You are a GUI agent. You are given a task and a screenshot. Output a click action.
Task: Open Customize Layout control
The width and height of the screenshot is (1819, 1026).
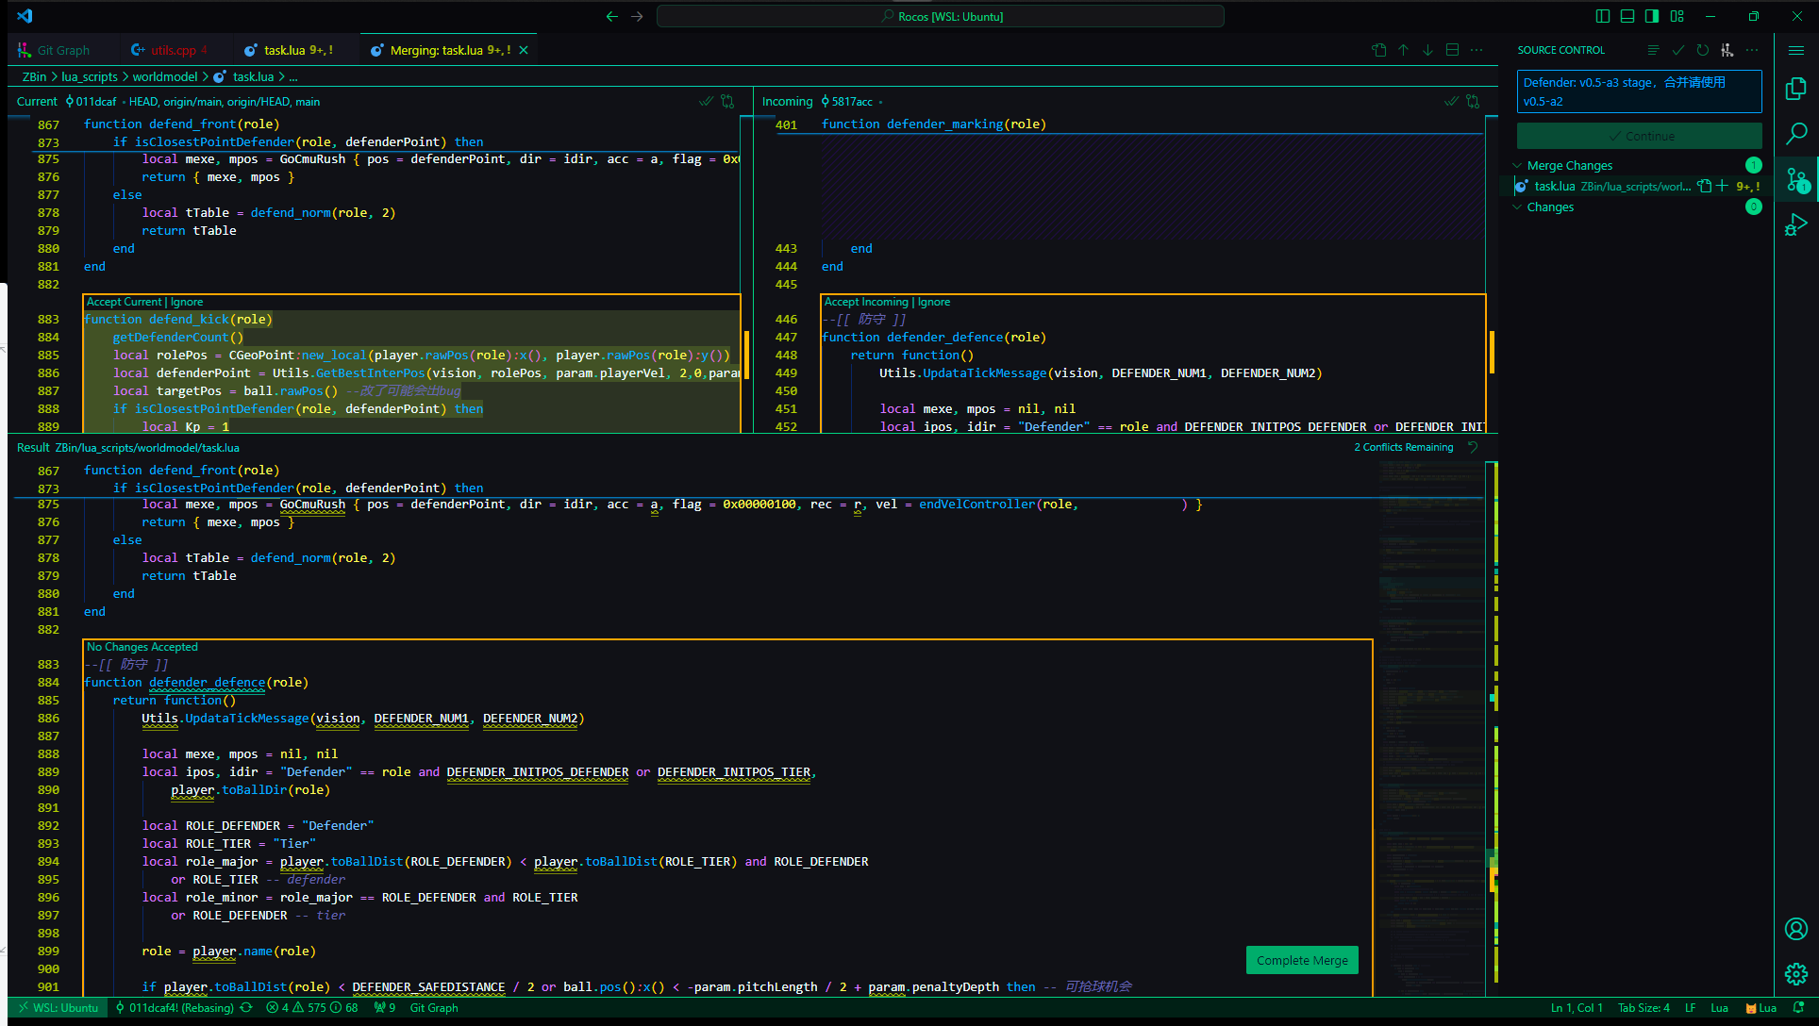pyautogui.click(x=1677, y=16)
